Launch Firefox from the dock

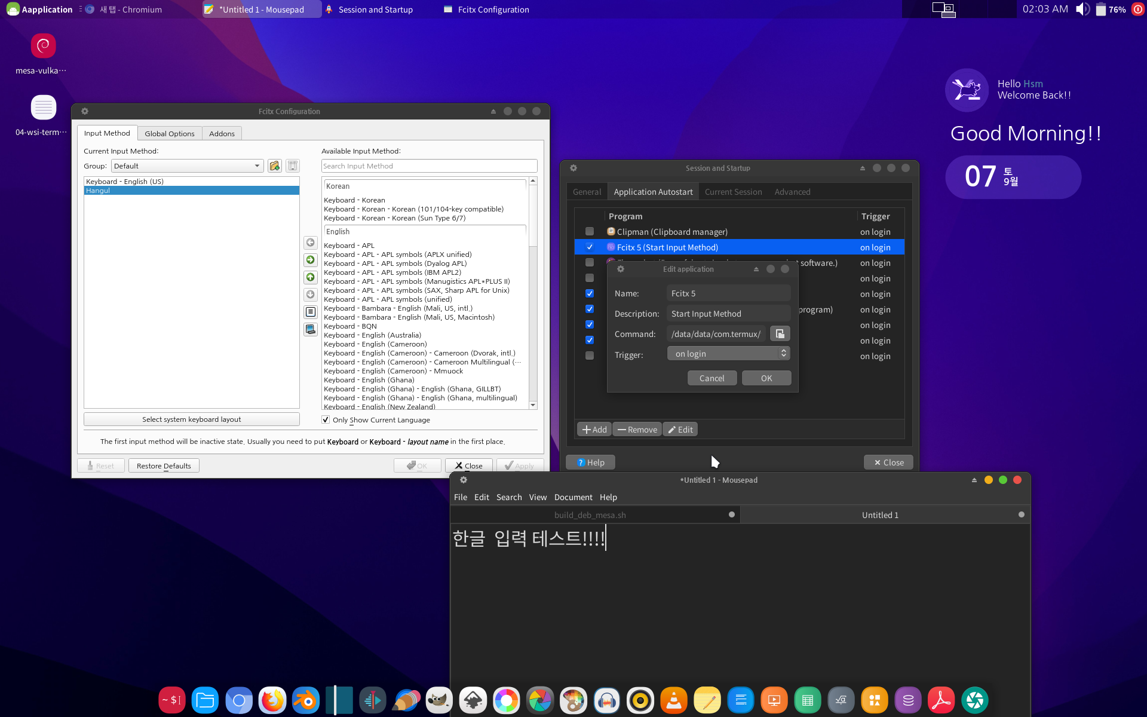(272, 700)
